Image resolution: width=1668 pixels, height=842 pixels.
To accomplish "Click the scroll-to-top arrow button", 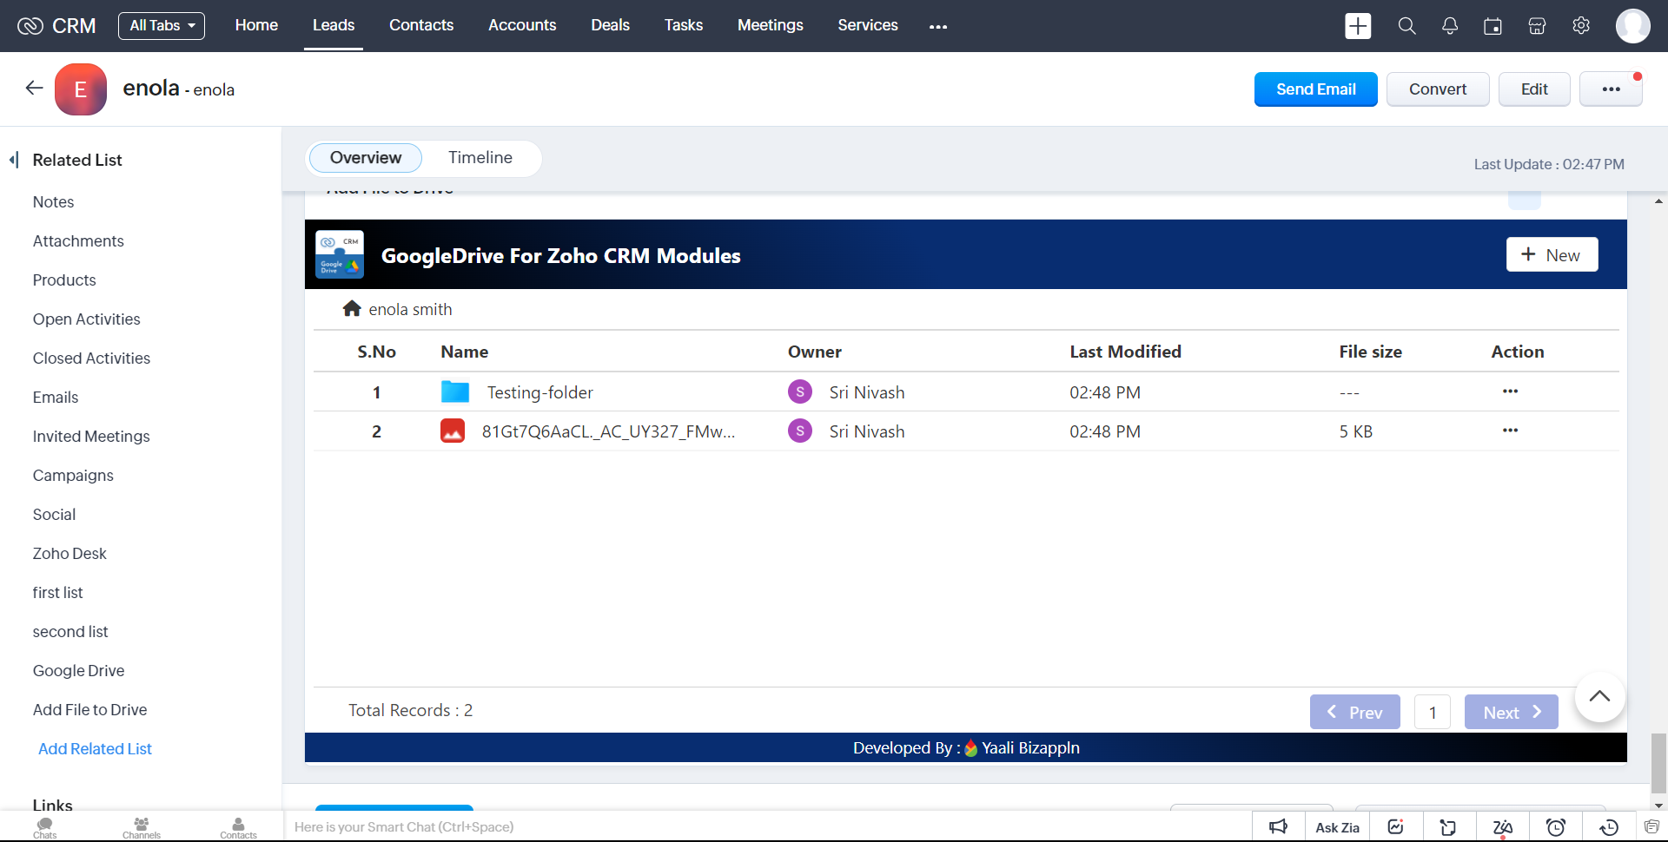I will [1599, 696].
